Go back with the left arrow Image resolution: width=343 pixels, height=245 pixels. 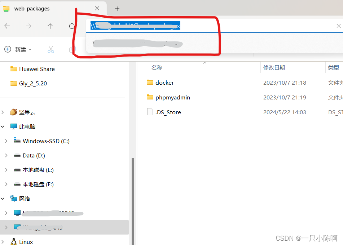(7, 26)
